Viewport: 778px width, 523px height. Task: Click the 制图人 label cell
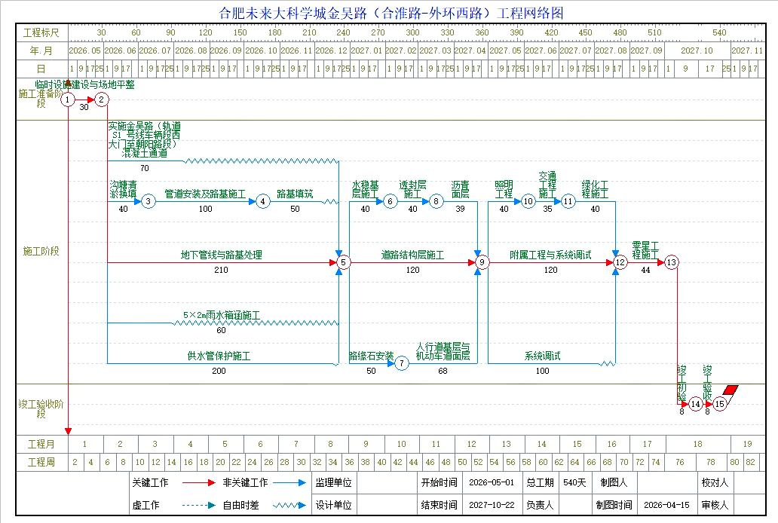click(614, 482)
